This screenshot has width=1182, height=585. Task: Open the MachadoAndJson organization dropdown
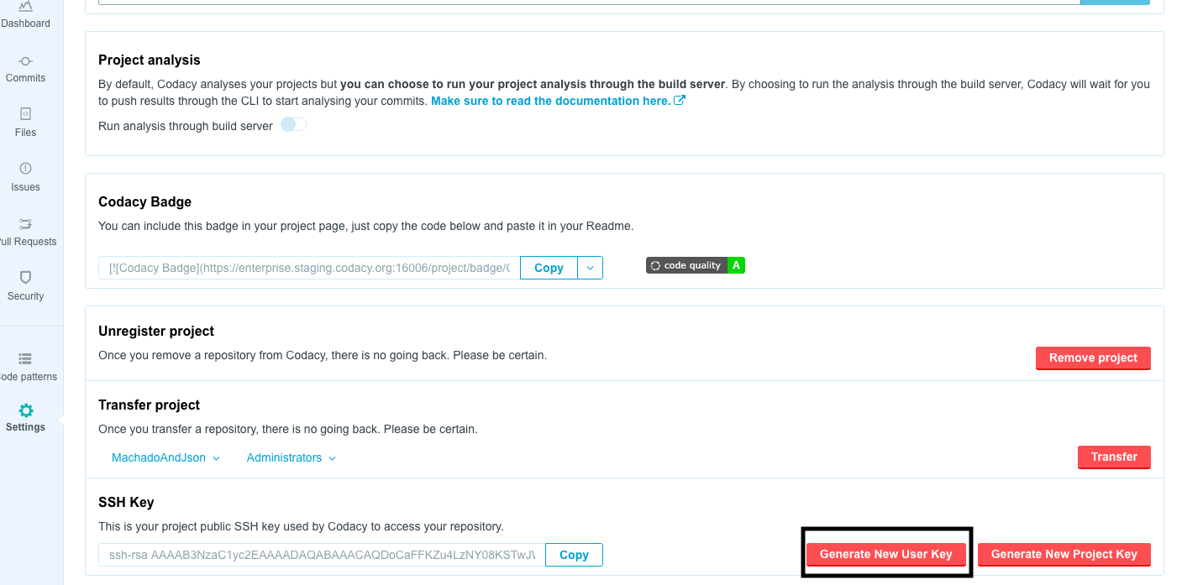tap(165, 458)
